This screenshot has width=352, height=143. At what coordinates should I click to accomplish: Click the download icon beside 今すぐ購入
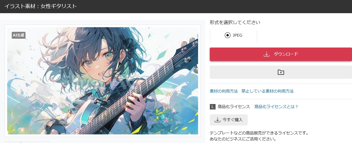click(217, 120)
